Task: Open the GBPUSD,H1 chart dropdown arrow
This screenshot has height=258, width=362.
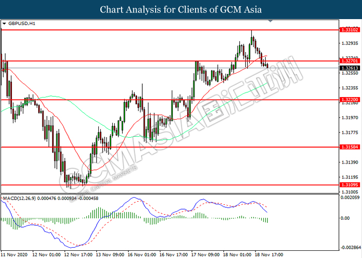Action: (x=4, y=24)
